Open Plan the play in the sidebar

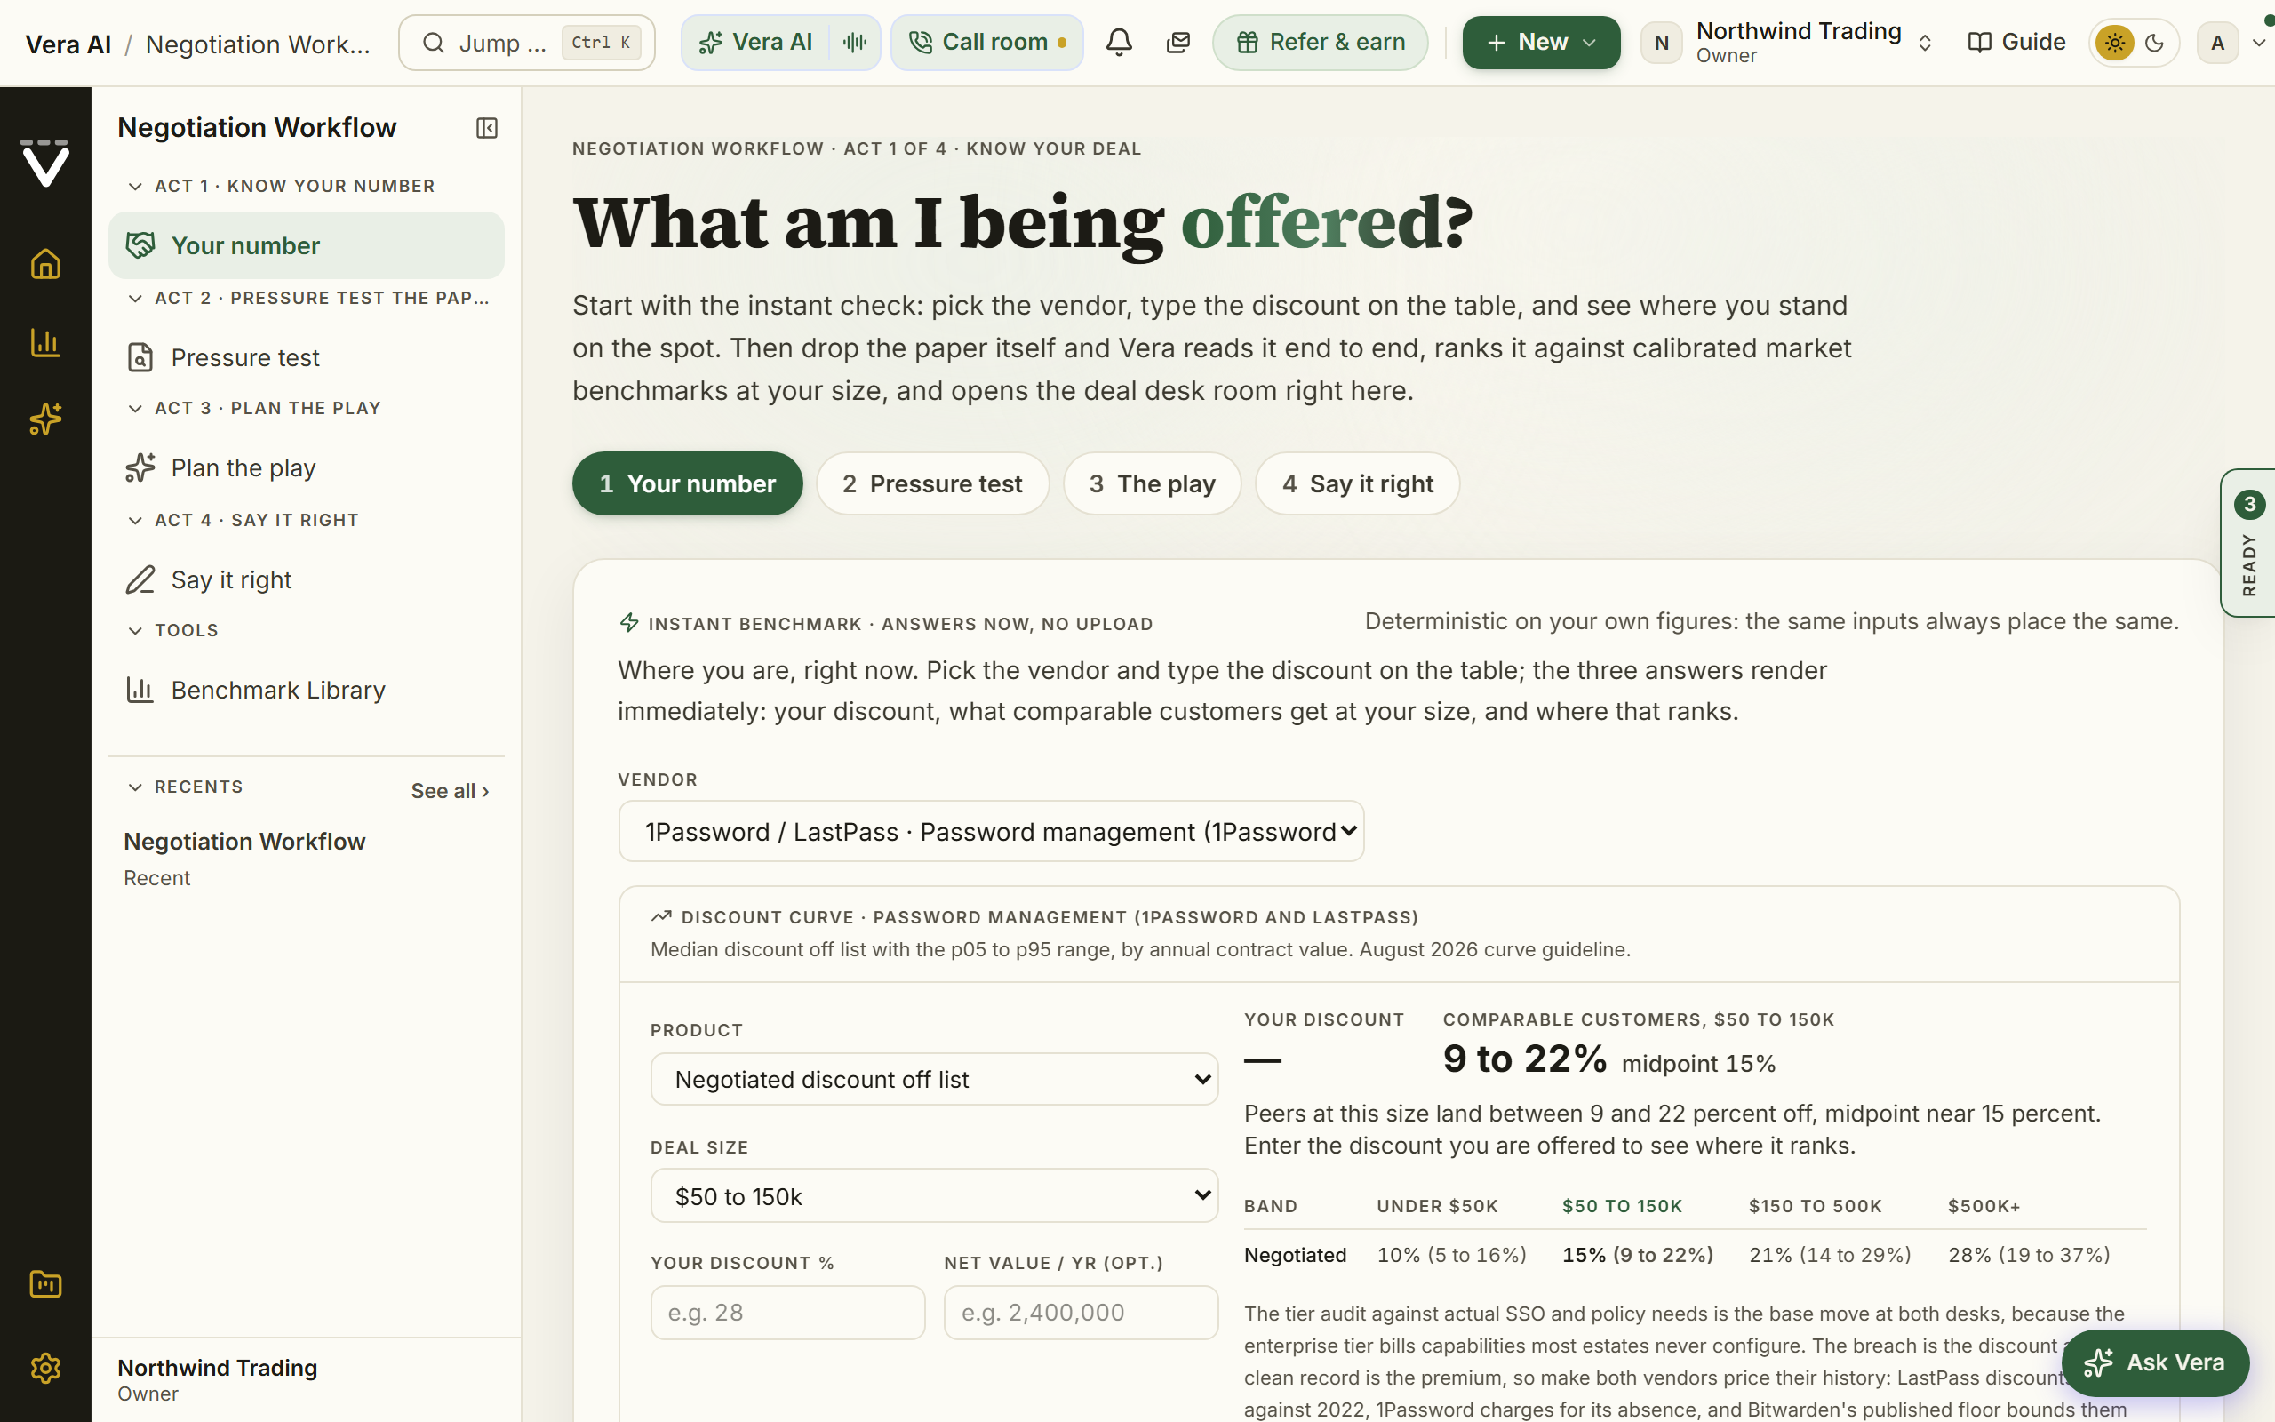(x=307, y=467)
